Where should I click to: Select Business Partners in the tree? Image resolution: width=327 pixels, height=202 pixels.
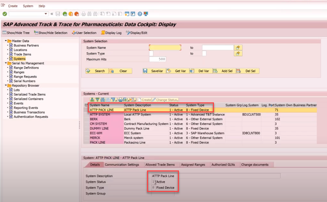coord(26,45)
